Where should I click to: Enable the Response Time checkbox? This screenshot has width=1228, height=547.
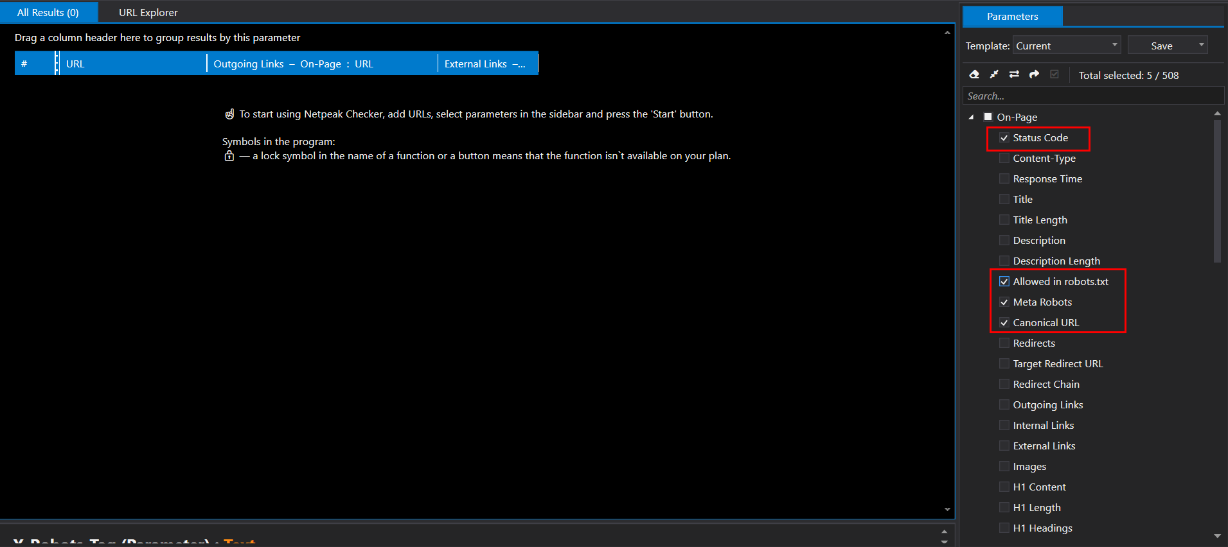point(1004,179)
